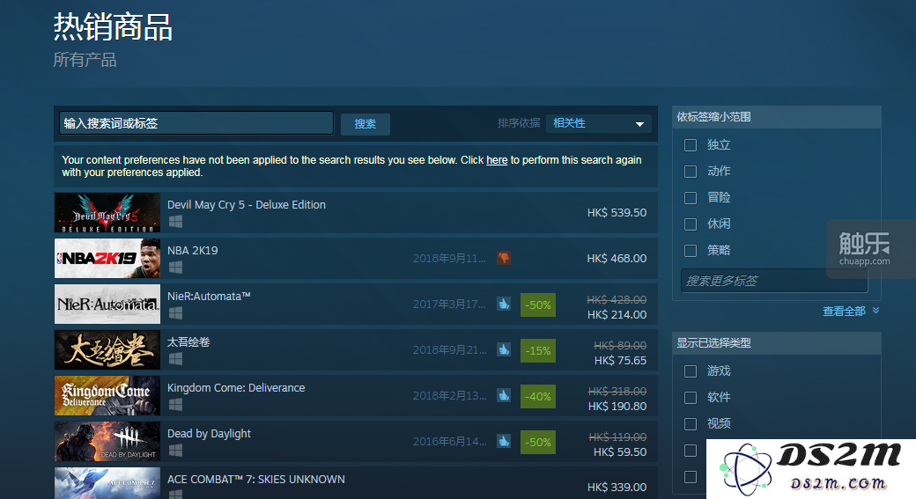Expand 查看全部 tag list
916x499 pixels.
(x=851, y=311)
